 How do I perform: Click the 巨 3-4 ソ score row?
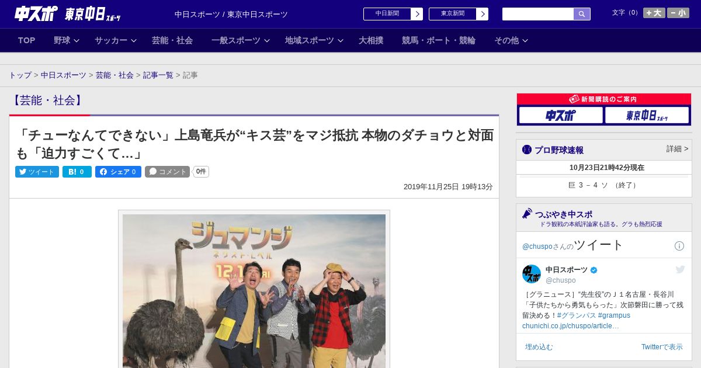604,185
